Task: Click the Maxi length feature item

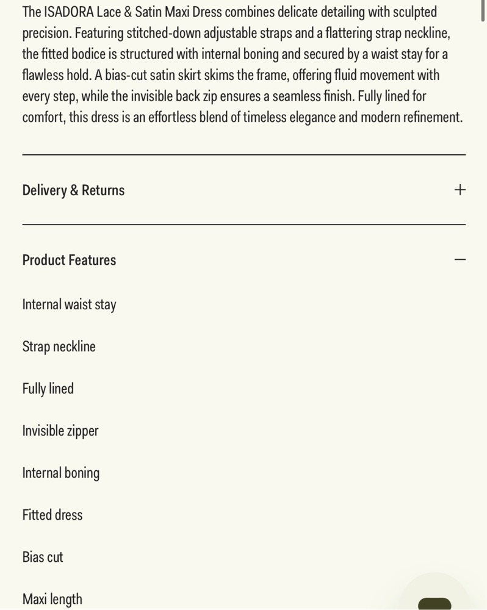Action: click(x=52, y=599)
